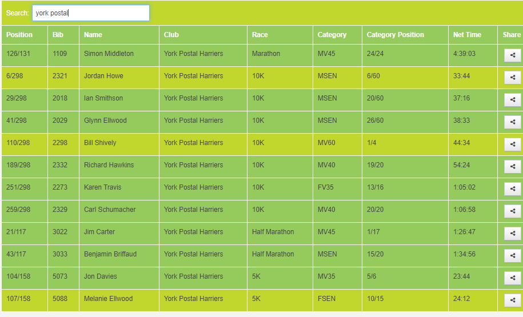Viewport: 523px width, 317px height.
Task: Click position value 126/131
Action: click(x=18, y=54)
